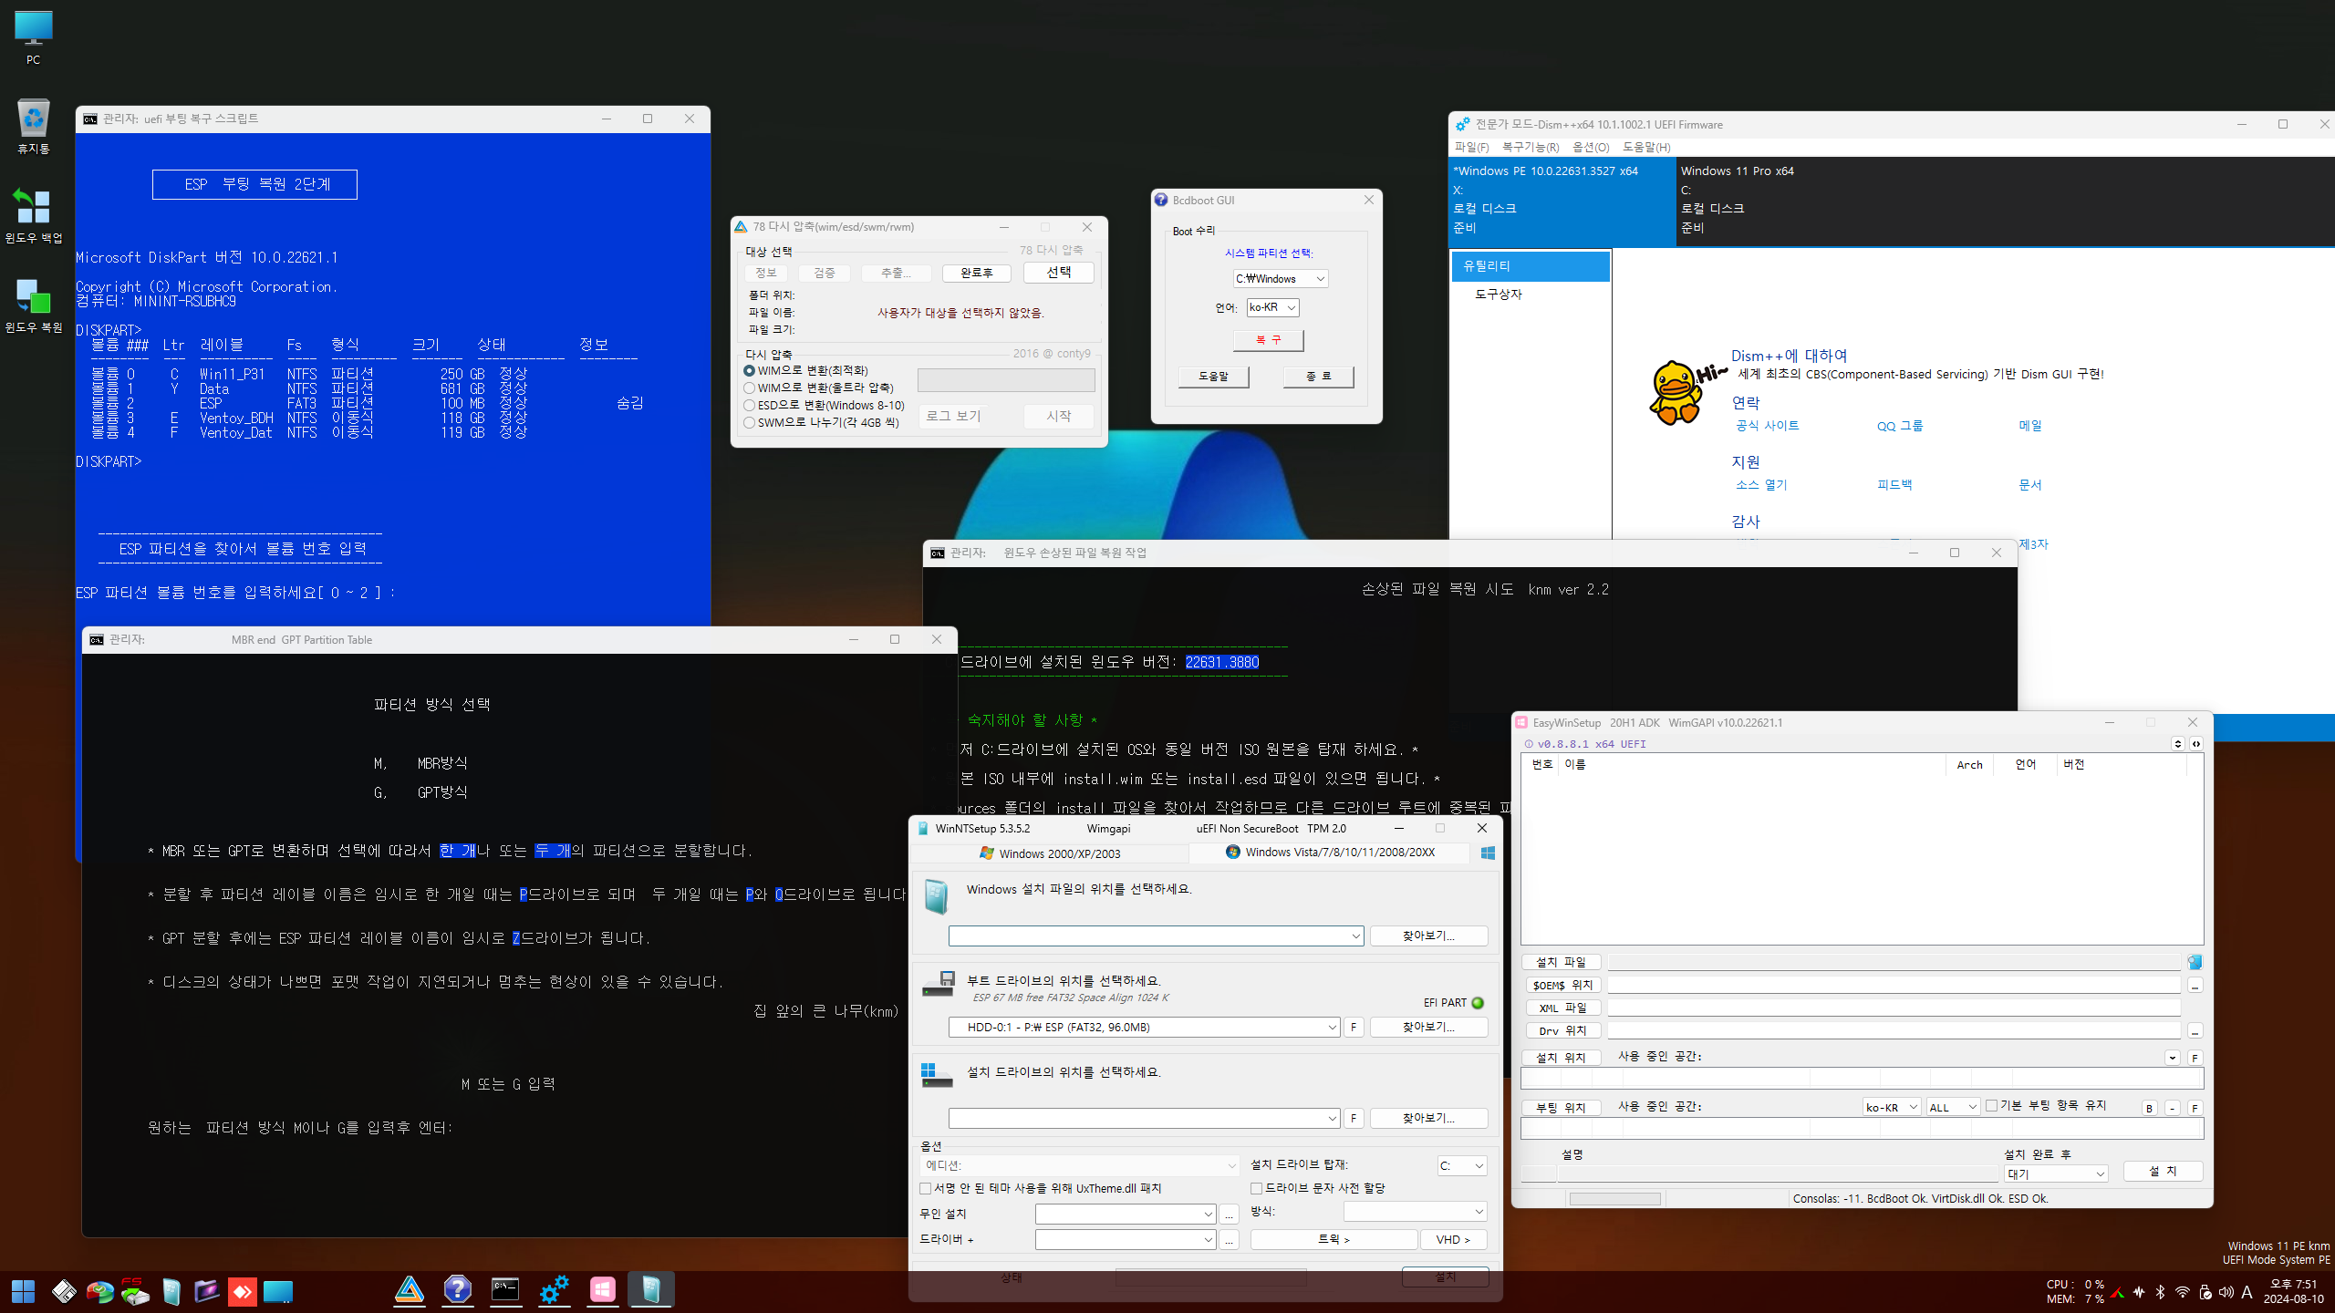Image resolution: width=2335 pixels, height=1313 pixels.
Task: Open the Bluetooth tray icon
Action: click(2160, 1292)
